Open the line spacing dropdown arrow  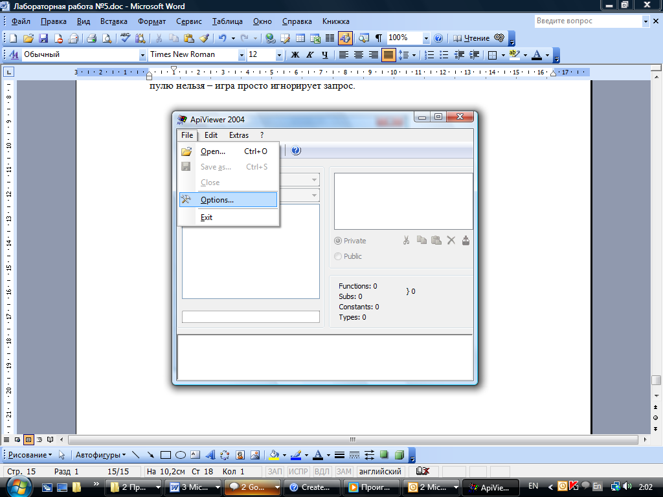click(x=414, y=55)
